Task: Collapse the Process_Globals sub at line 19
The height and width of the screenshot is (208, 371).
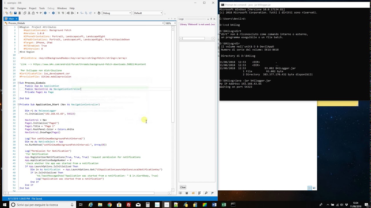Action: (19, 83)
